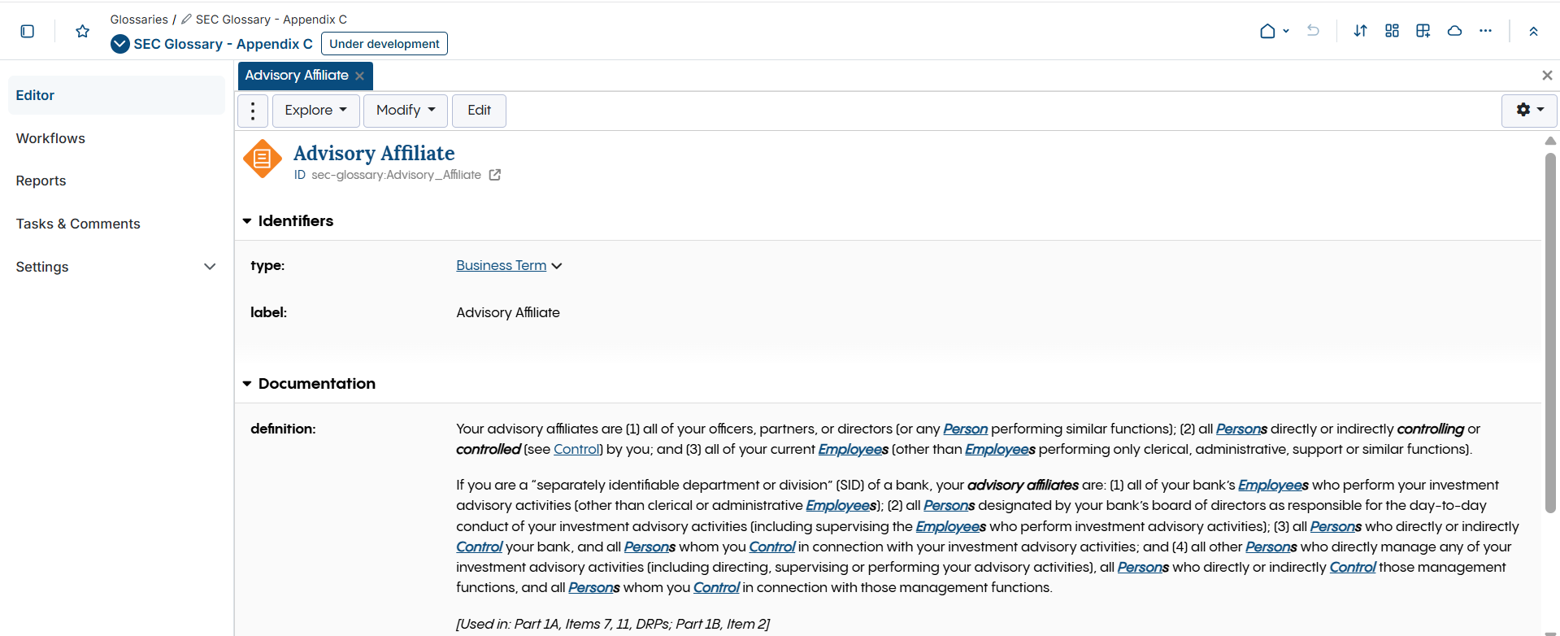Screen dimensions: 1560x636
Task: Open the Modify dropdown
Action: (x=406, y=111)
